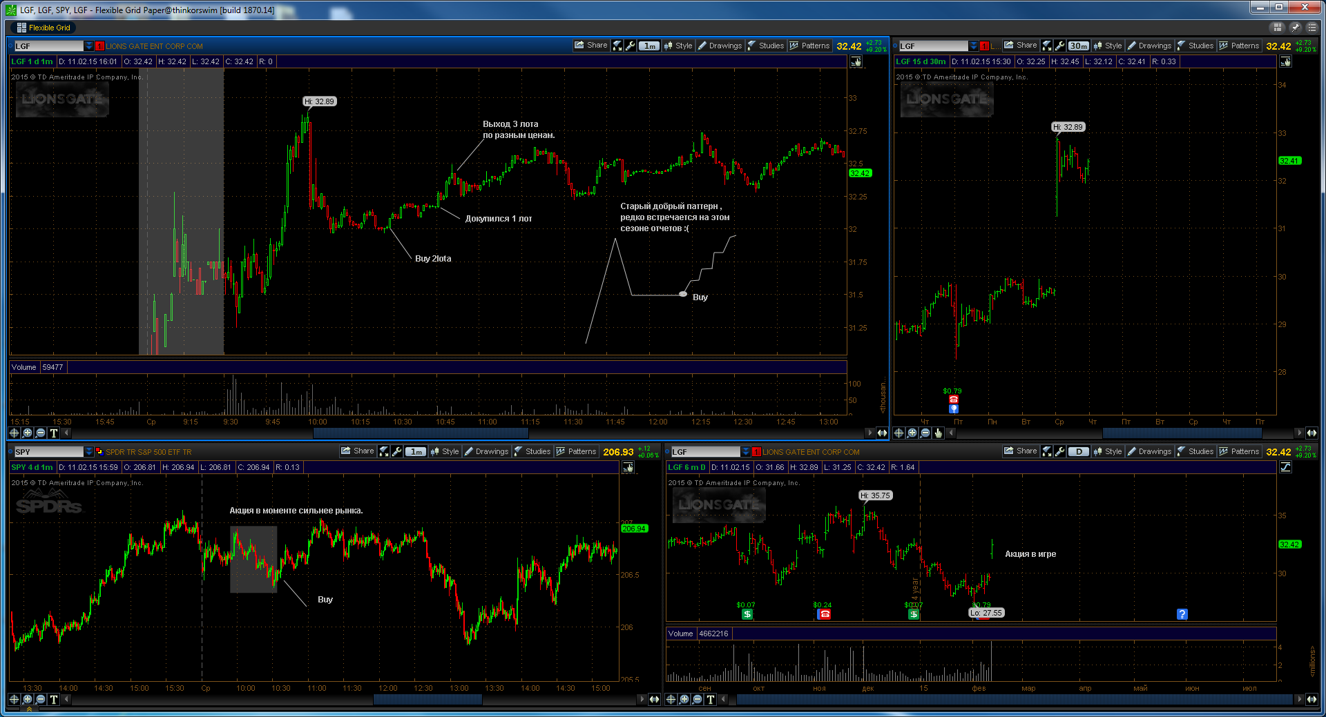Open wrench settings in LGF daily chart

pyautogui.click(x=1059, y=451)
